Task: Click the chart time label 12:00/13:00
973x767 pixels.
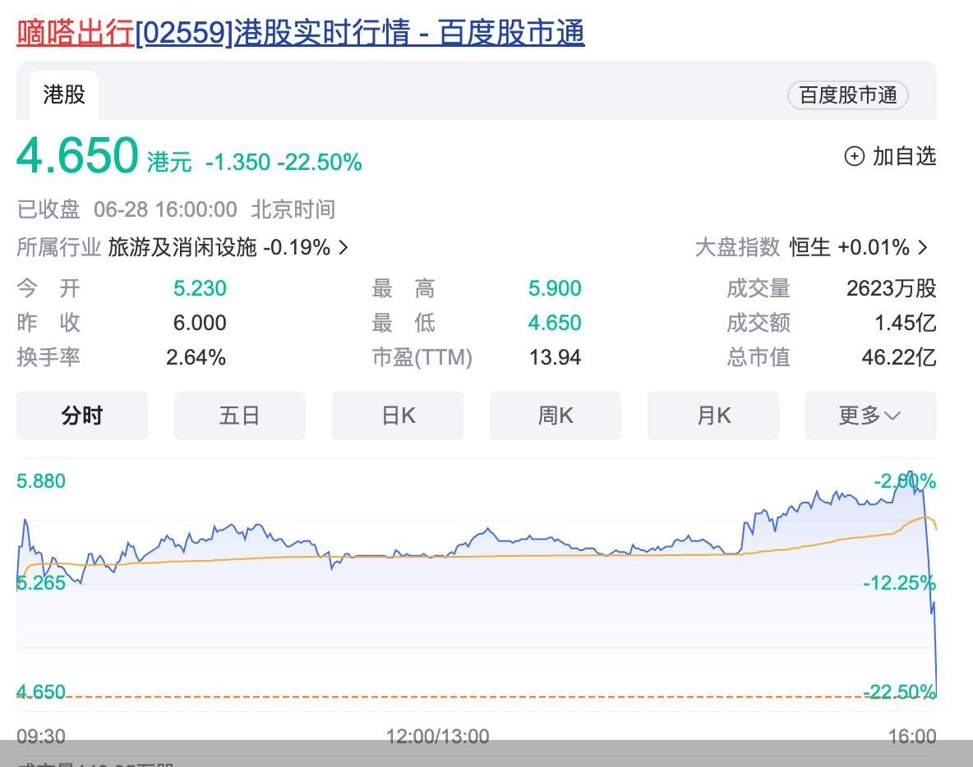Action: click(437, 736)
